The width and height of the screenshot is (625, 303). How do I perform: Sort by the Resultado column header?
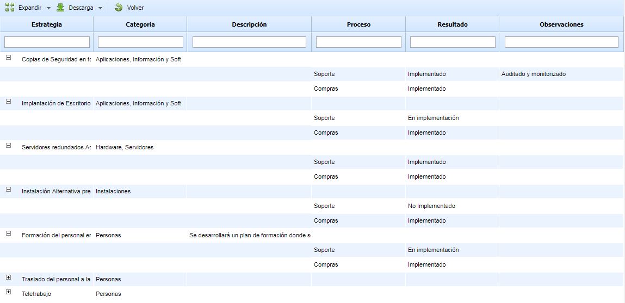tap(452, 24)
